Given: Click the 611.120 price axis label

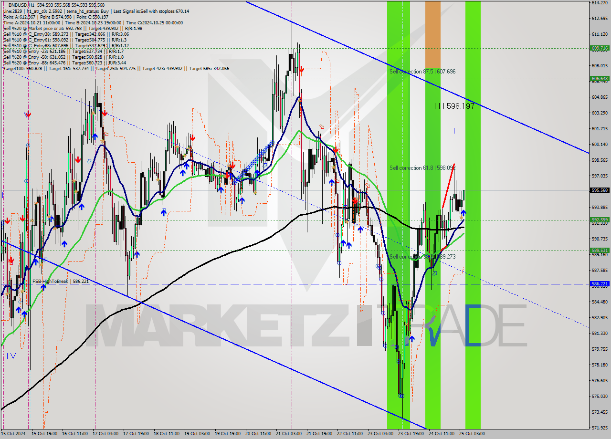Looking at the screenshot, I should coord(600,34).
